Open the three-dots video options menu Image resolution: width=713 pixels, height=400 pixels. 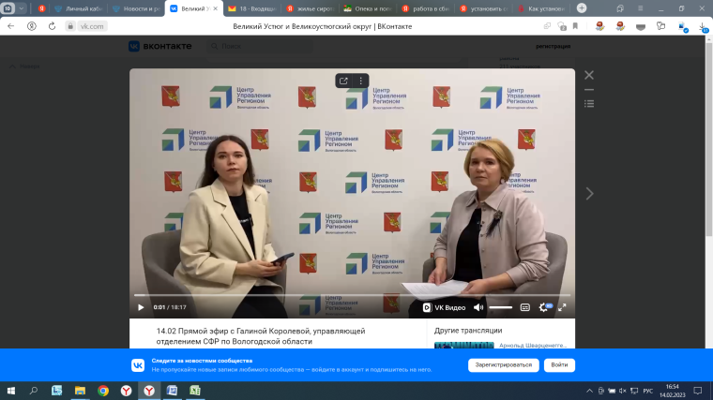360,81
